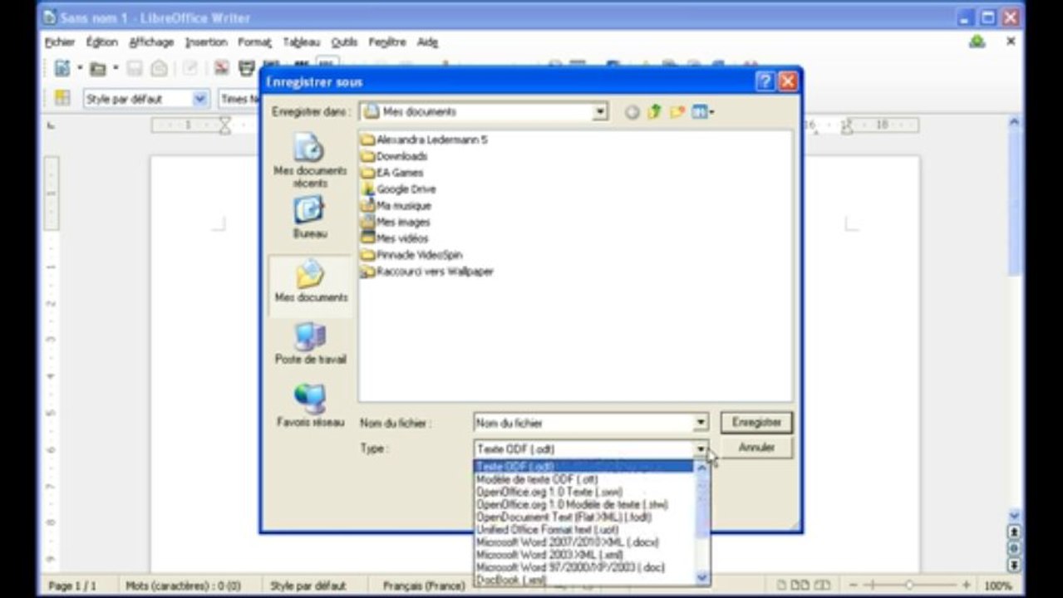The width and height of the screenshot is (1063, 598).
Task: Click the Styles and formatting icon
Action: pyautogui.click(x=62, y=98)
